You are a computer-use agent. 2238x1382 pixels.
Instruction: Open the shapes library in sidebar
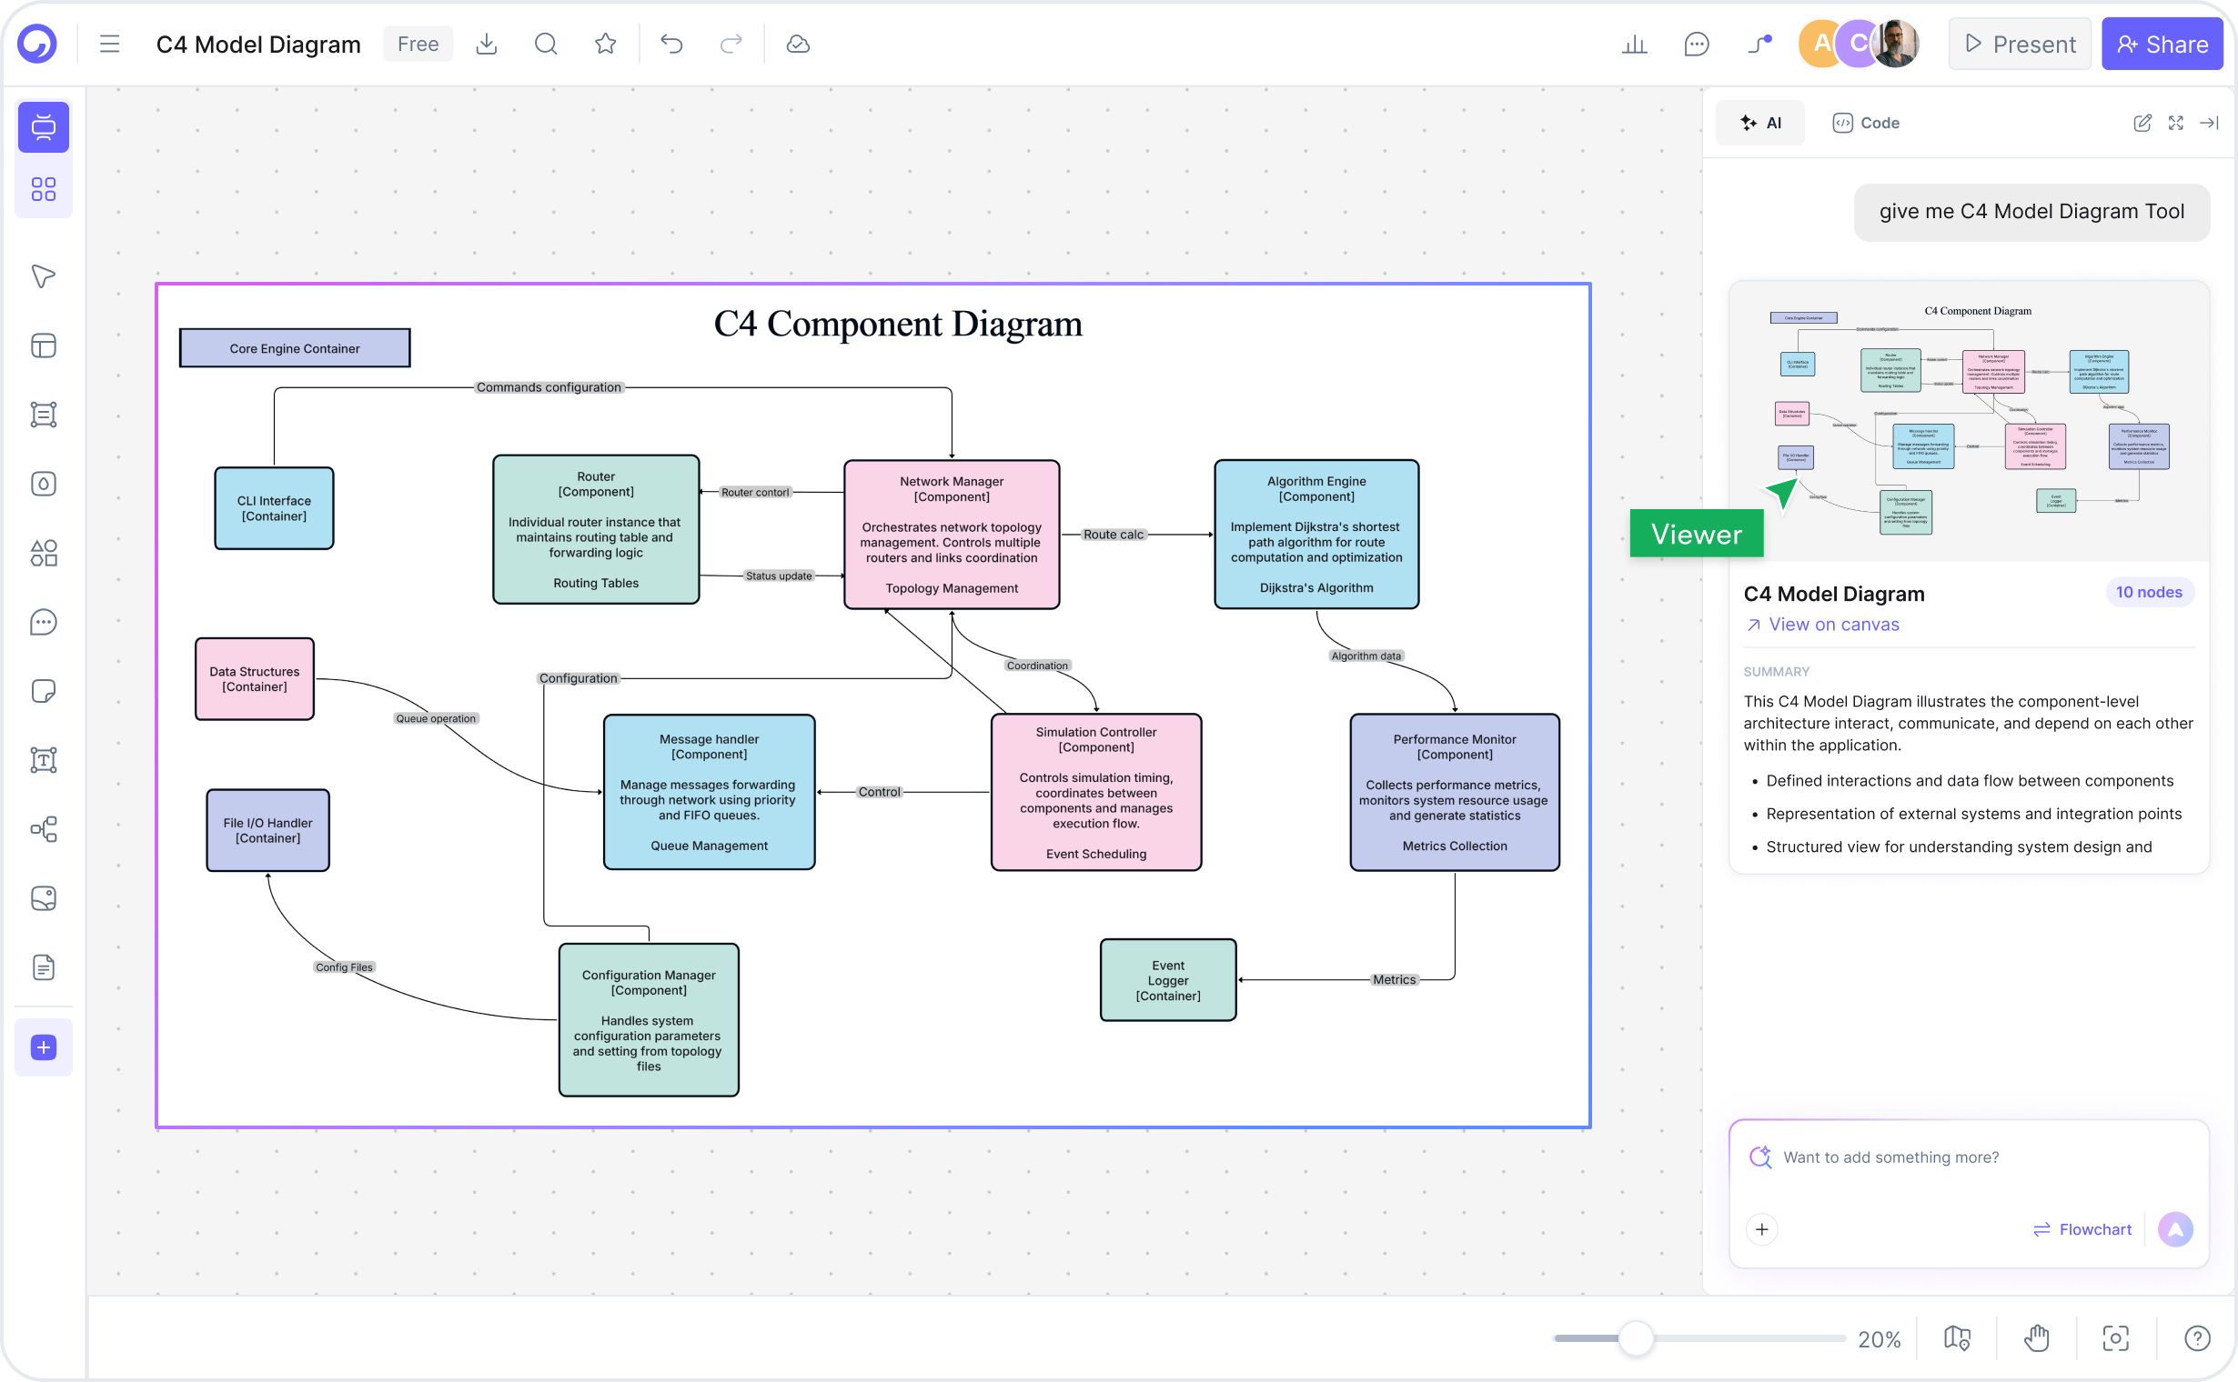click(x=43, y=553)
